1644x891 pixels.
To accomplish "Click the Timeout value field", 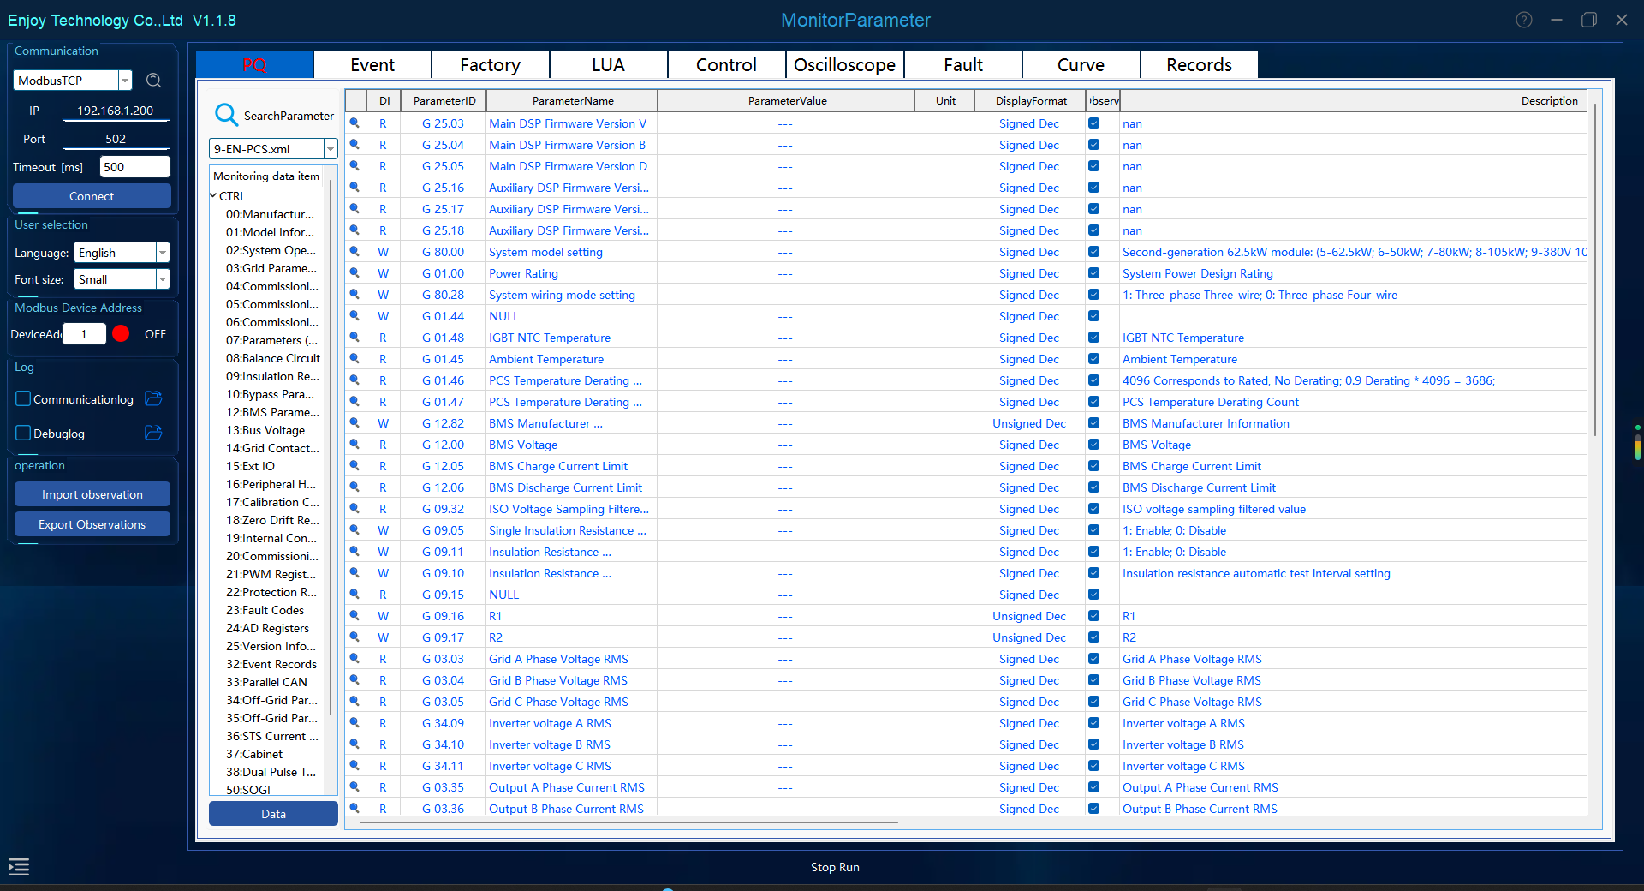I will [135, 167].
